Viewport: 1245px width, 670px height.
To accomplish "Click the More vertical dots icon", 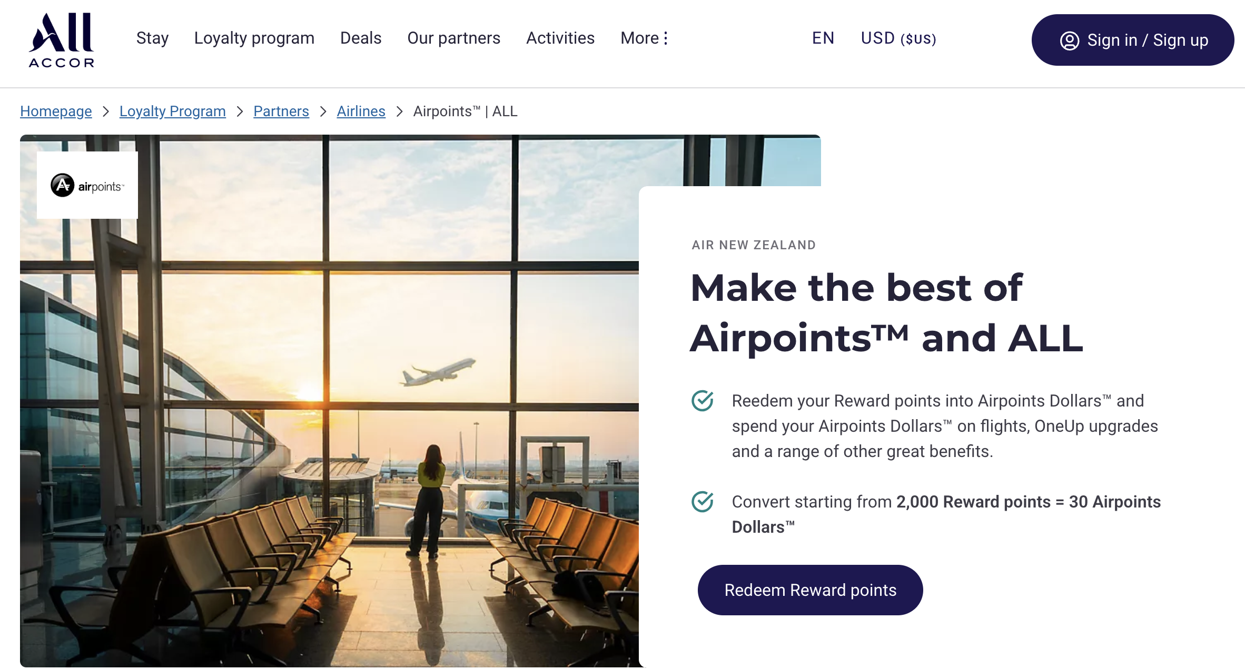I will [x=666, y=38].
